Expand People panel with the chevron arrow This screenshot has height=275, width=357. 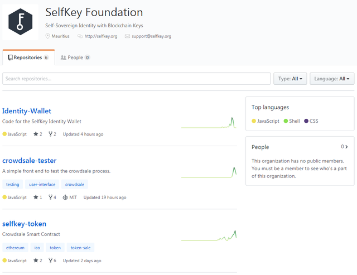(x=346, y=147)
